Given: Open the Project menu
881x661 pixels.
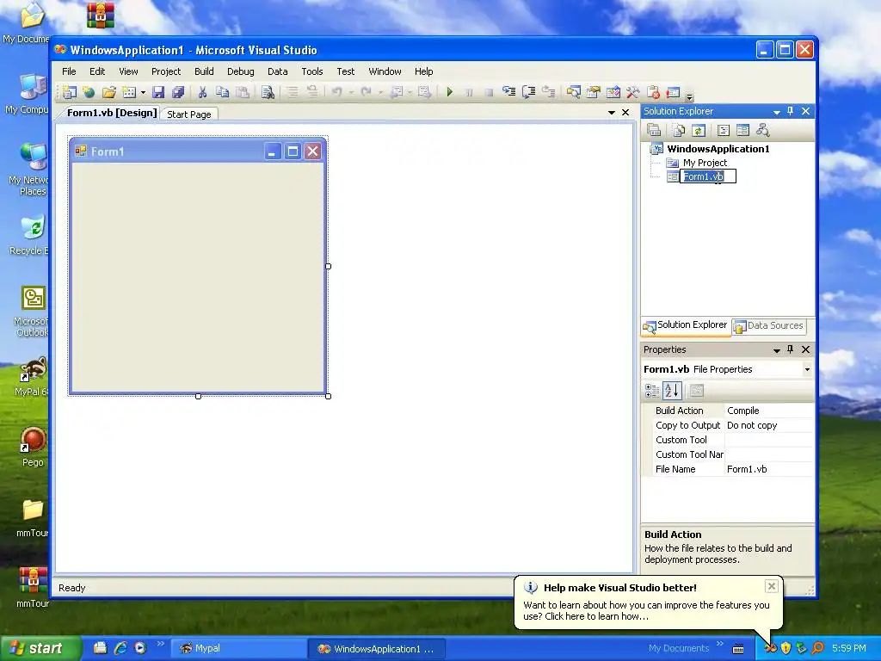Looking at the screenshot, I should tap(166, 71).
